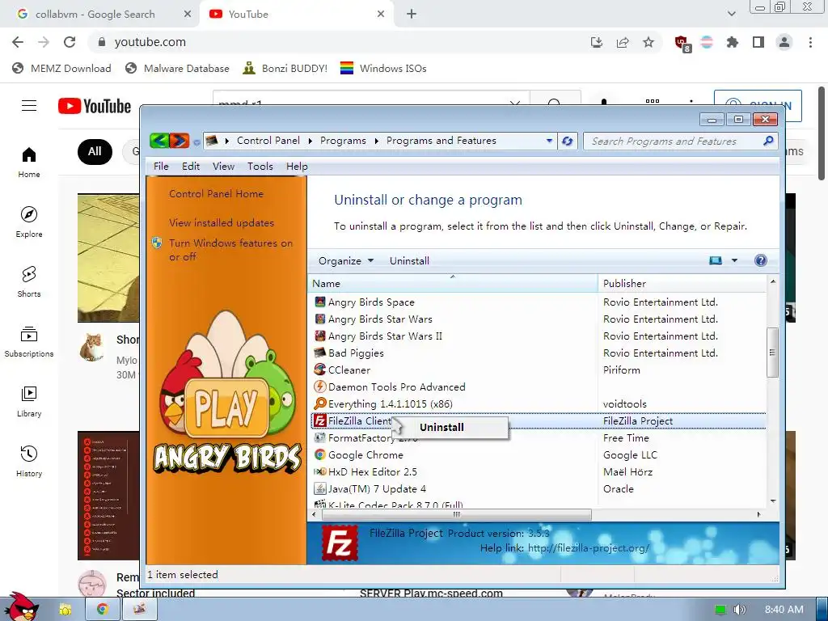Click the YouTube logo
Viewport: 828px width, 621px height.
click(x=95, y=106)
